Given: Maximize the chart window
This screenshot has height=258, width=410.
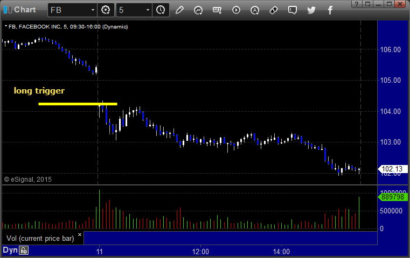Looking at the screenshot, I should [389, 4].
